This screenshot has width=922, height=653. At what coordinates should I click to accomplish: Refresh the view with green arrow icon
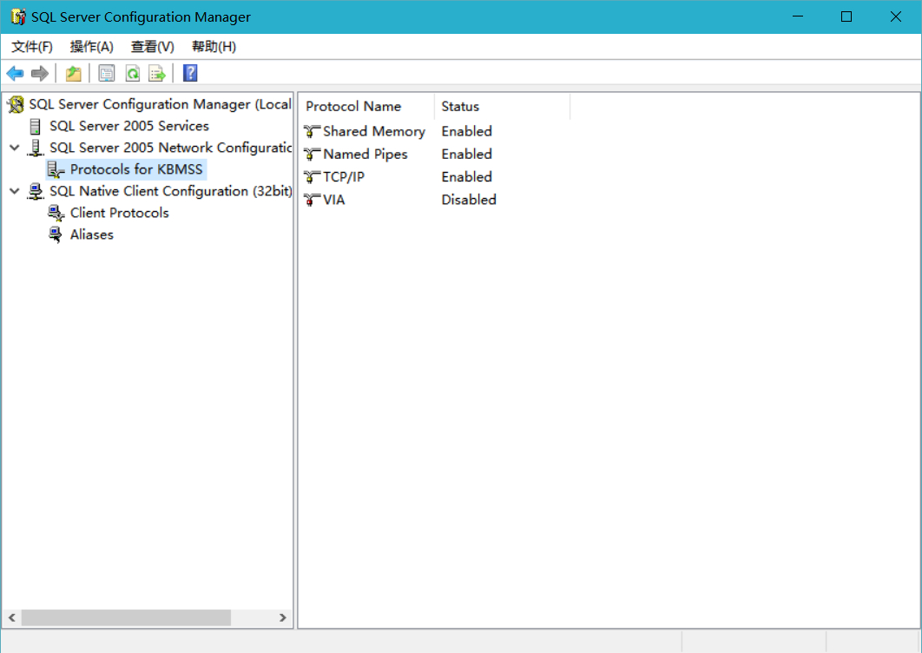pos(132,74)
